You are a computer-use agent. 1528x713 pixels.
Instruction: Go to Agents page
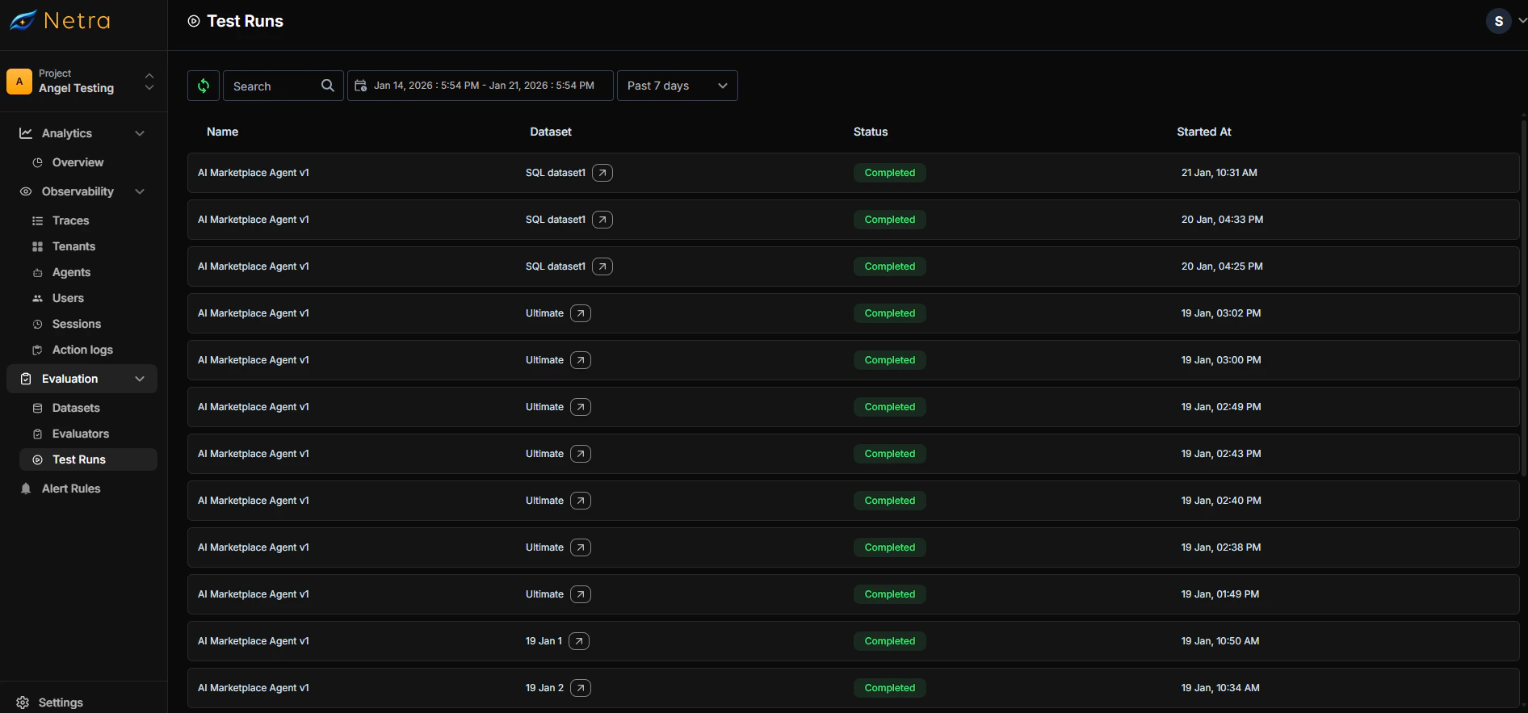(x=71, y=272)
